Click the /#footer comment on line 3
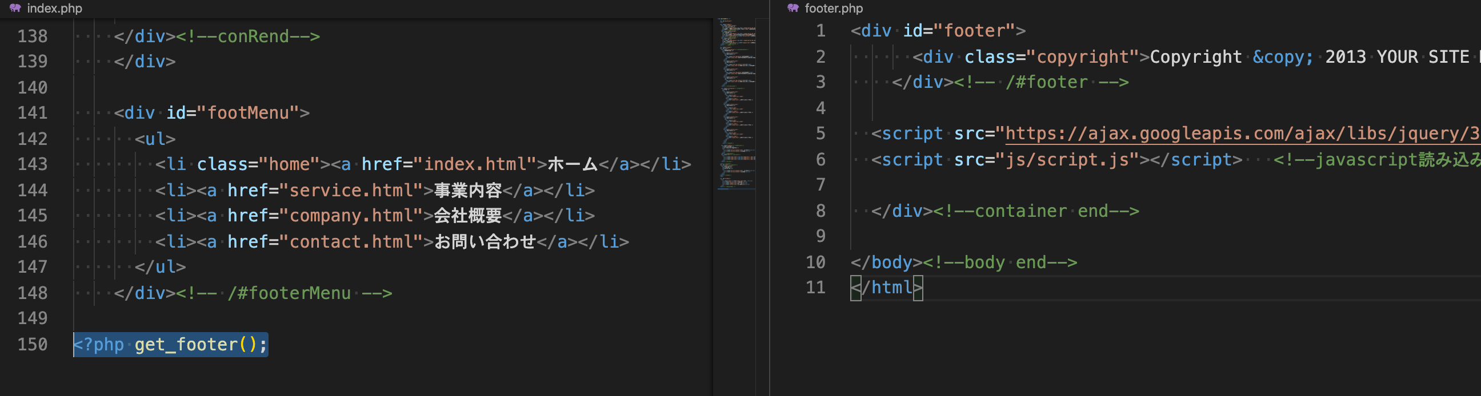This screenshot has height=396, width=1481. pos(1041,82)
